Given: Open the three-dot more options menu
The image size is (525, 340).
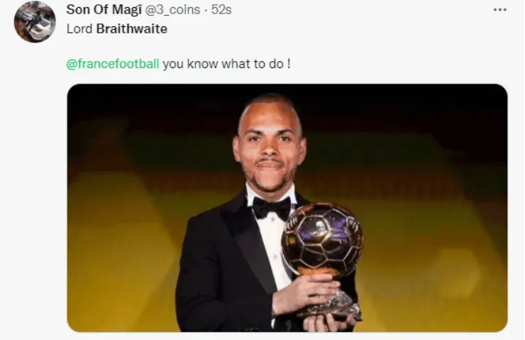Looking at the screenshot, I should click(500, 10).
